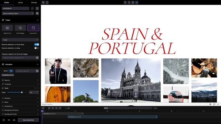Click the export icon beside Save Animation

coord(14,120)
